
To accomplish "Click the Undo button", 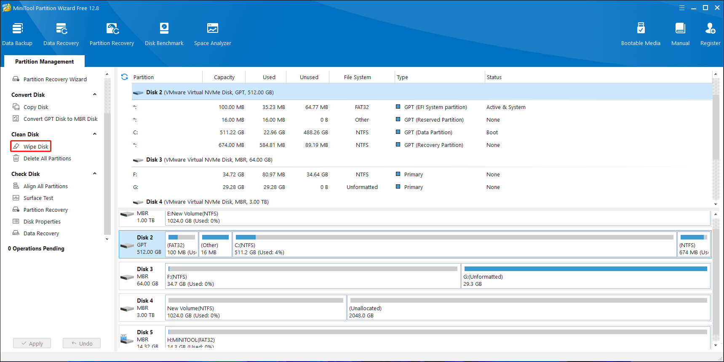I will [82, 343].
